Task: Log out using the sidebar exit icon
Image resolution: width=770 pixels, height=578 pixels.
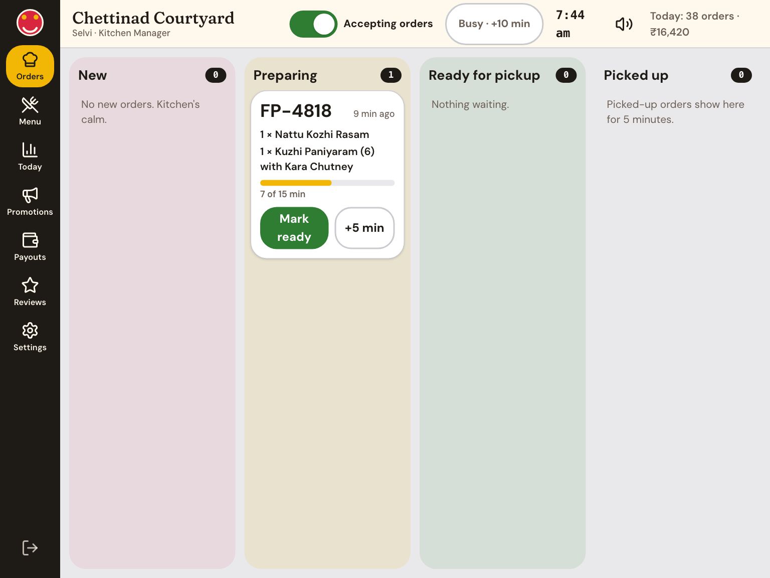Action: 30,548
